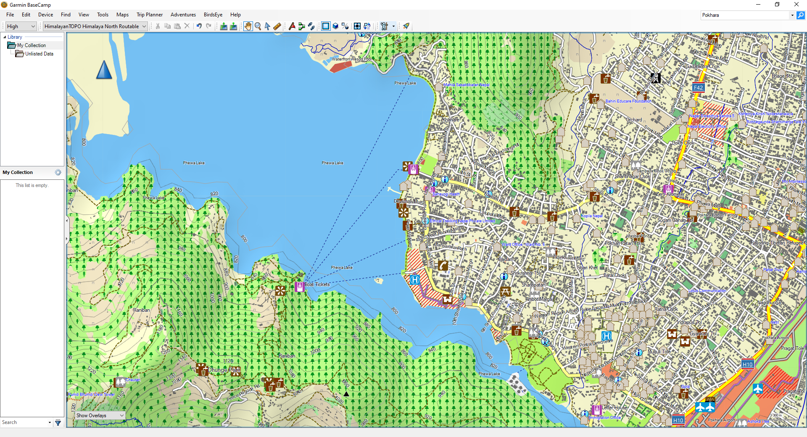Click the F42 highway shield
The image size is (807, 437).
coord(698,87)
